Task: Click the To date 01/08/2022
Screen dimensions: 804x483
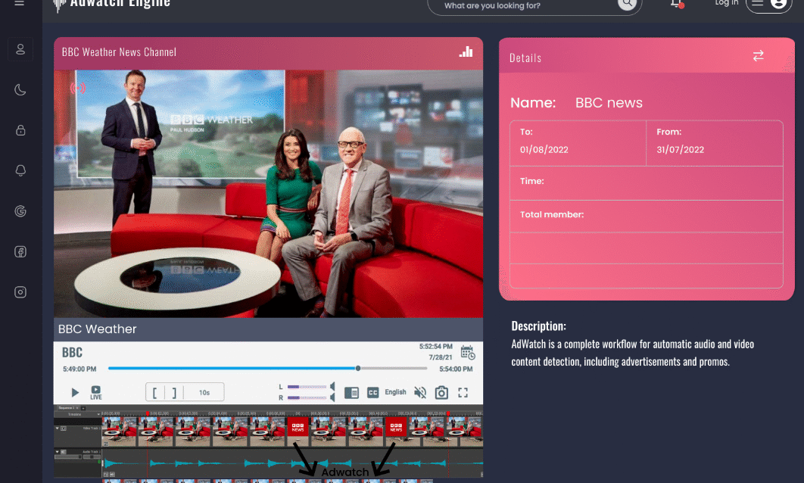Action: coord(544,150)
